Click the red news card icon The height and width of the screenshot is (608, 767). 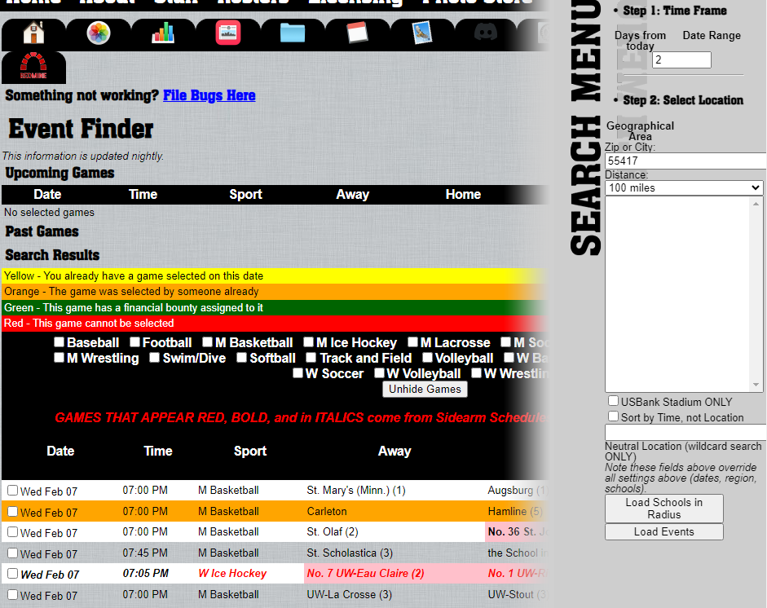pos(228,33)
